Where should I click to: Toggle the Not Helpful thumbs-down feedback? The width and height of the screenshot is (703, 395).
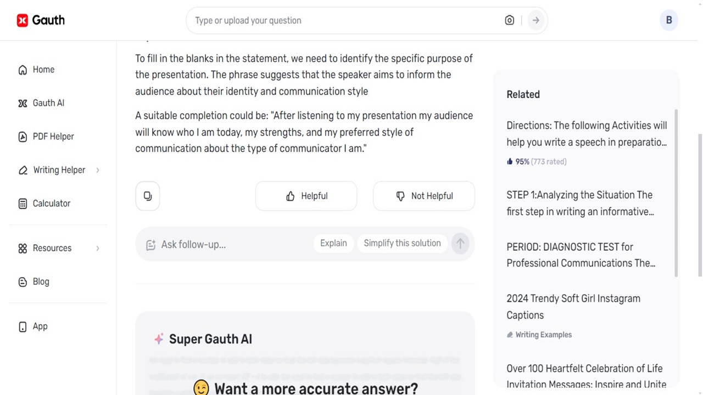coord(423,196)
